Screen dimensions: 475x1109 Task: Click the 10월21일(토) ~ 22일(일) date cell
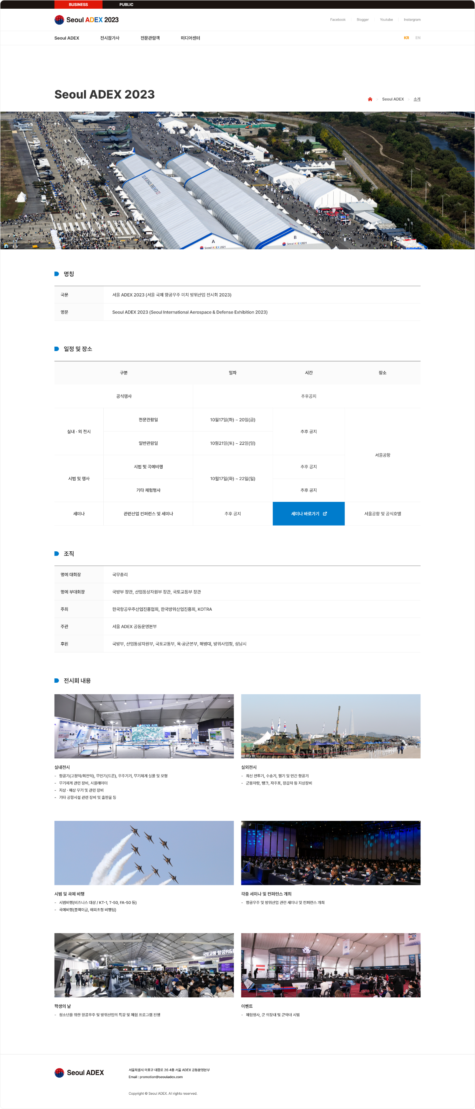pyautogui.click(x=232, y=443)
